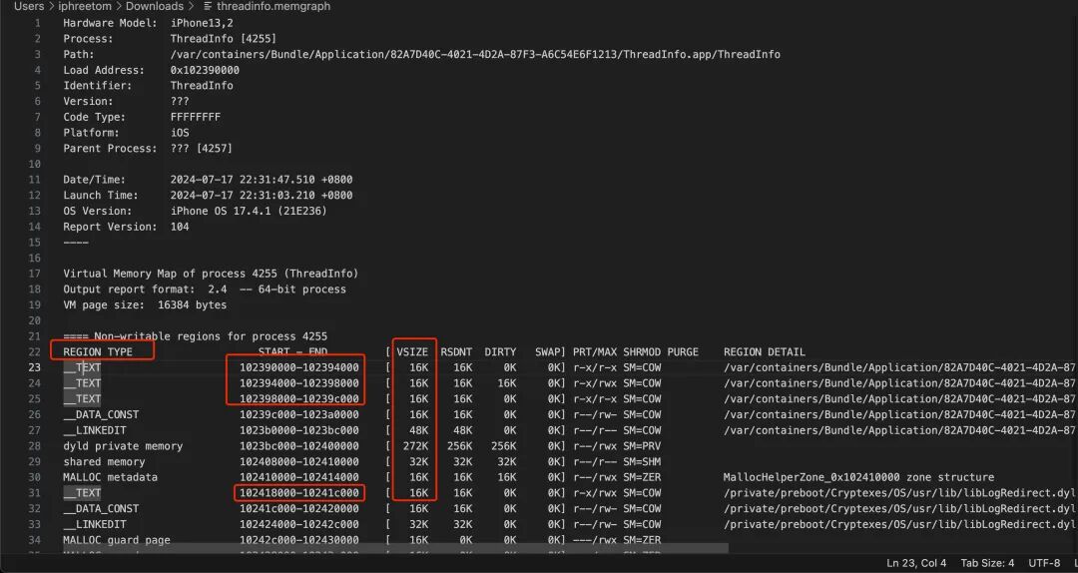Click __LINKEDIT on line 27
This screenshot has width=1078, height=573.
click(95, 430)
